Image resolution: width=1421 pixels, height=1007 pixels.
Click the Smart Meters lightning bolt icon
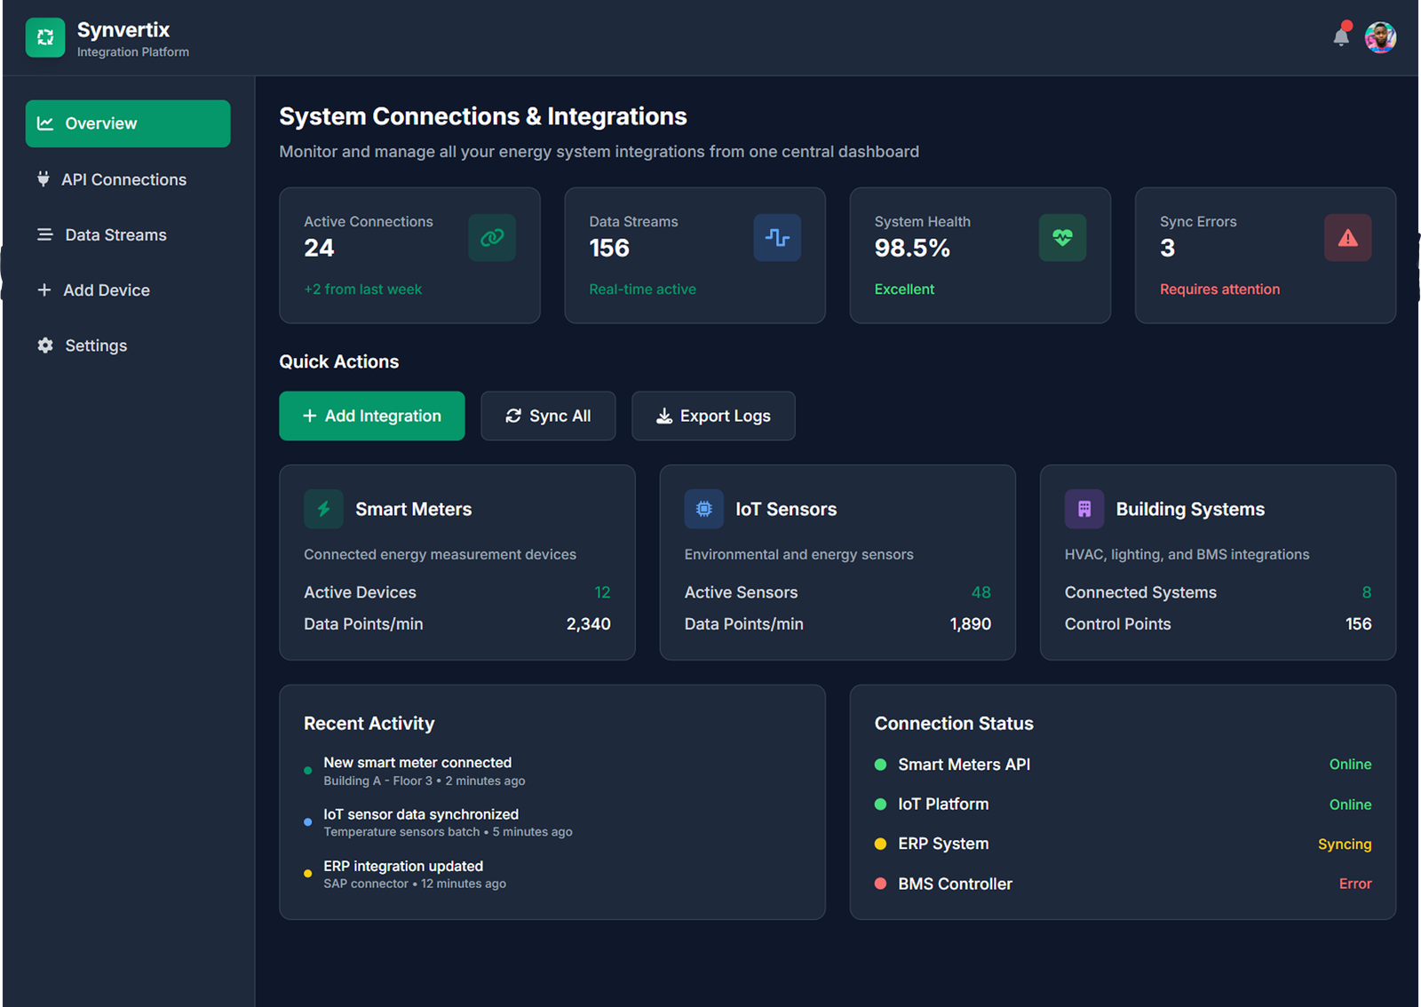coord(323,509)
